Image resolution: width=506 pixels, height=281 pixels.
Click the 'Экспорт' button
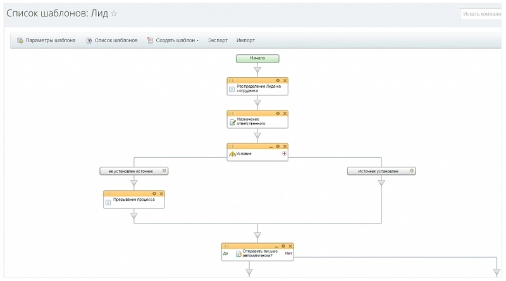click(x=218, y=40)
